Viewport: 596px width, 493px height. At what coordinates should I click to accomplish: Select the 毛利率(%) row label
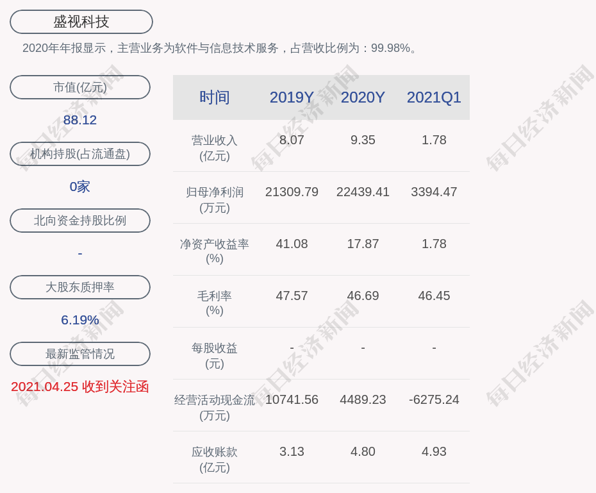coord(215,303)
